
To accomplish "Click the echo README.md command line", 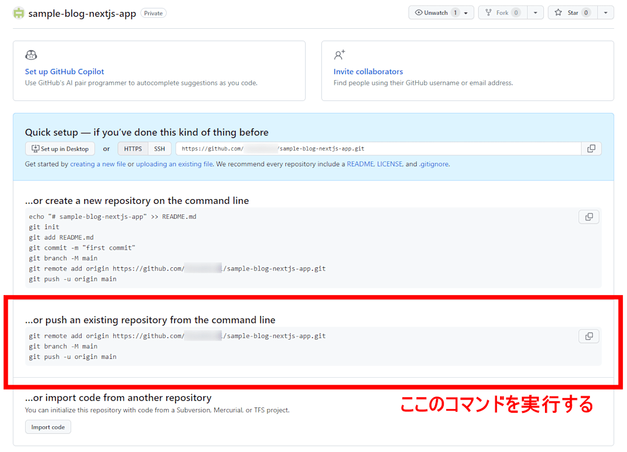I will (113, 217).
